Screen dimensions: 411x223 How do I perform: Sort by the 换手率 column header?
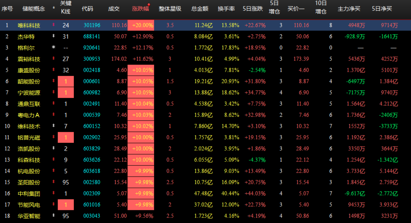click(x=226, y=9)
